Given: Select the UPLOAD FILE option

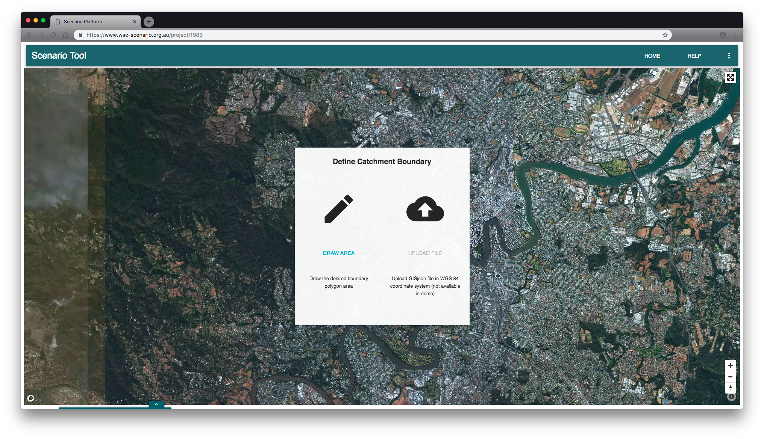Looking at the screenshot, I should point(425,253).
